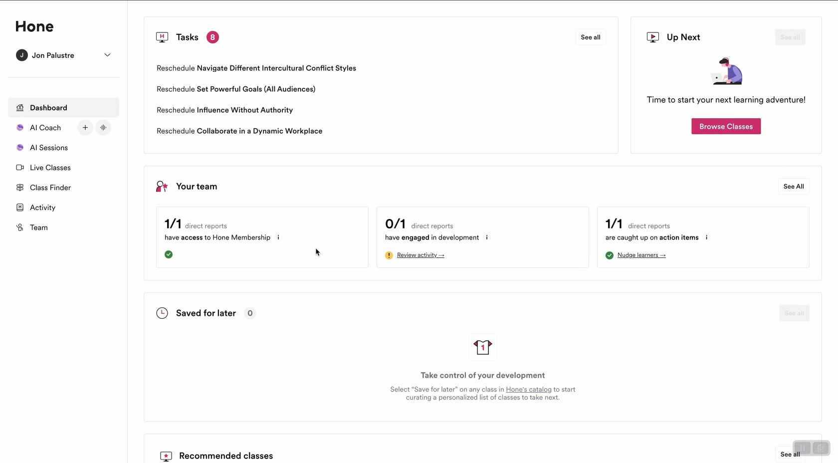This screenshot has width=838, height=463.
Task: Expand the Jon Palustre account dropdown chevron
Action: tap(107, 55)
